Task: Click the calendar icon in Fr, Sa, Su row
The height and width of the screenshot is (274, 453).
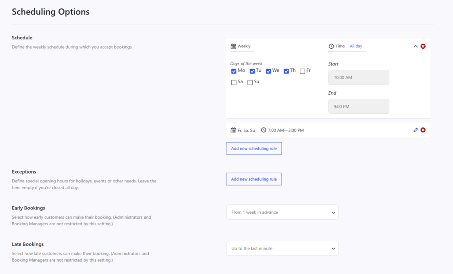Action: [x=233, y=130]
